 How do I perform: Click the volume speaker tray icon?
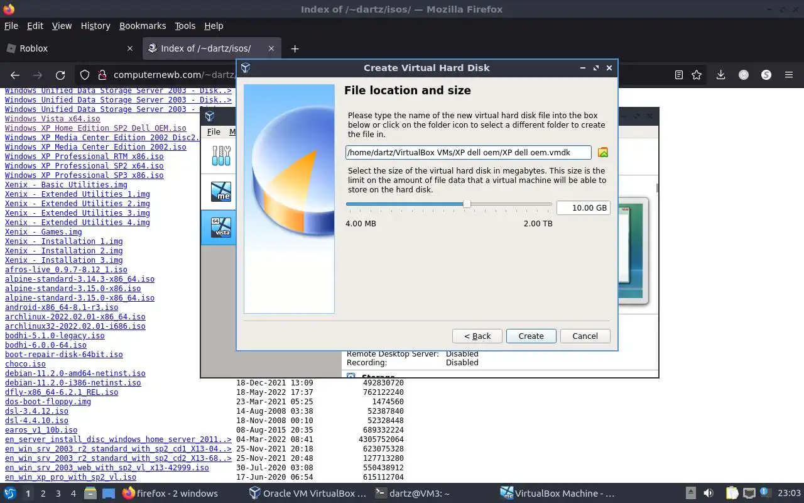pos(709,494)
